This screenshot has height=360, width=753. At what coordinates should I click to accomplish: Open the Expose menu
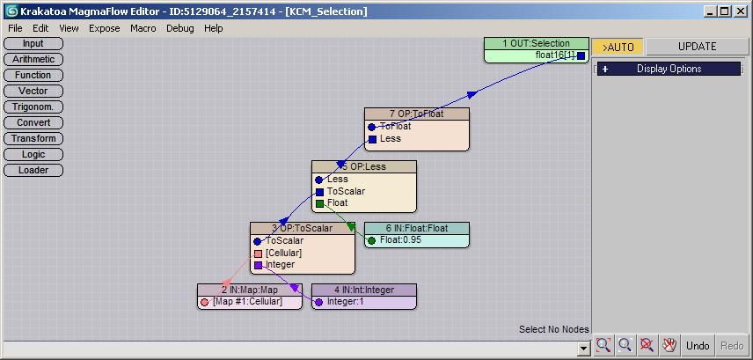pos(104,28)
